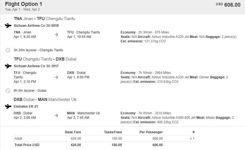245x150 pixels.
Task: Click the airplane icon beside Sichuan Airlines 3U 6918
Action: pos(8,26)
